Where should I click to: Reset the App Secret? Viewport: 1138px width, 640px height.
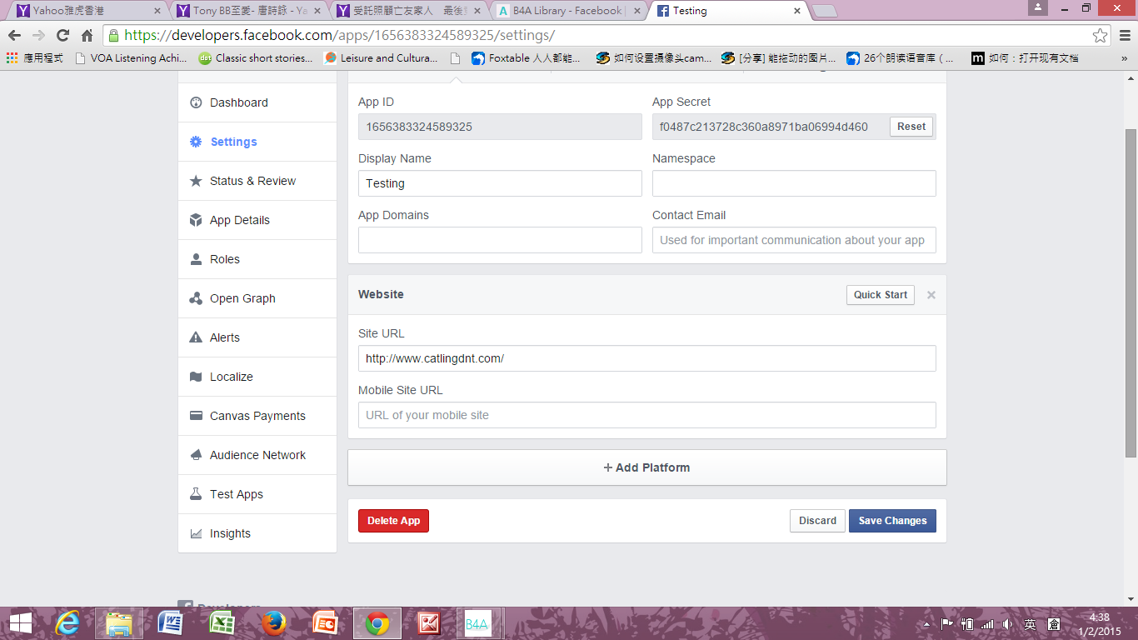tap(911, 127)
